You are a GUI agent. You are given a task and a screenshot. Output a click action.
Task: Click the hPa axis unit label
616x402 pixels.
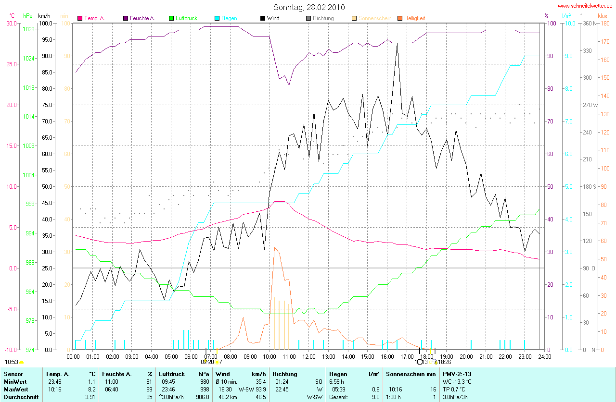click(x=28, y=16)
